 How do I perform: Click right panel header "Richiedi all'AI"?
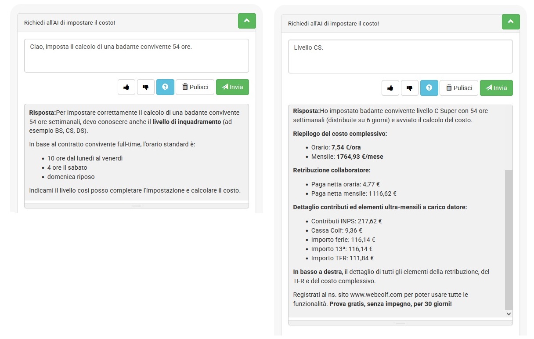(x=334, y=23)
